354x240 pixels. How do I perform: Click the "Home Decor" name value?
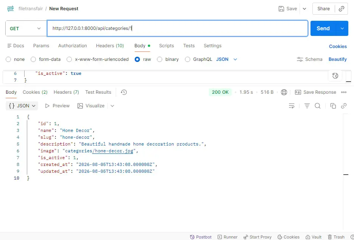click(76, 130)
